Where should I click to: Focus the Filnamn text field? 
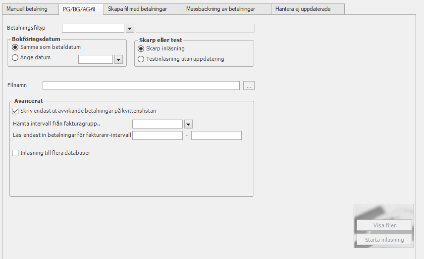(x=141, y=86)
